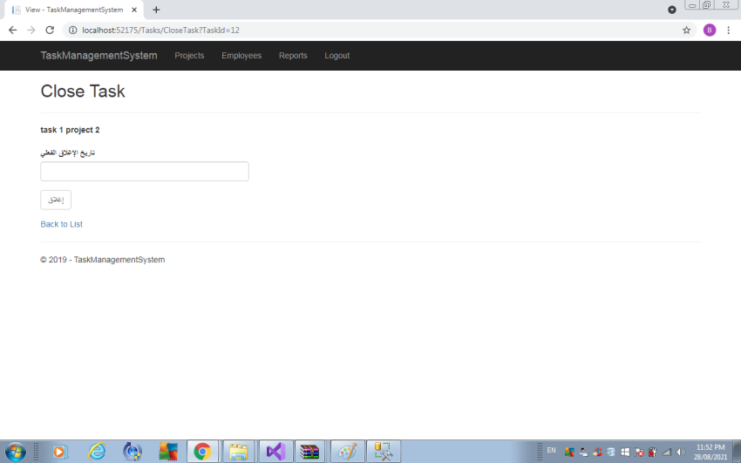Switch to Paint in the taskbar

(348, 452)
